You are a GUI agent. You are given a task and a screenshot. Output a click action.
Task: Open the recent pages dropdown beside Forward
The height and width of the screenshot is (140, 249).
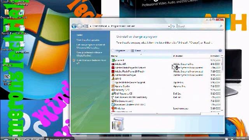[83, 26]
